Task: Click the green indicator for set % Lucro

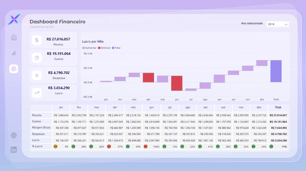Action: [200, 146]
